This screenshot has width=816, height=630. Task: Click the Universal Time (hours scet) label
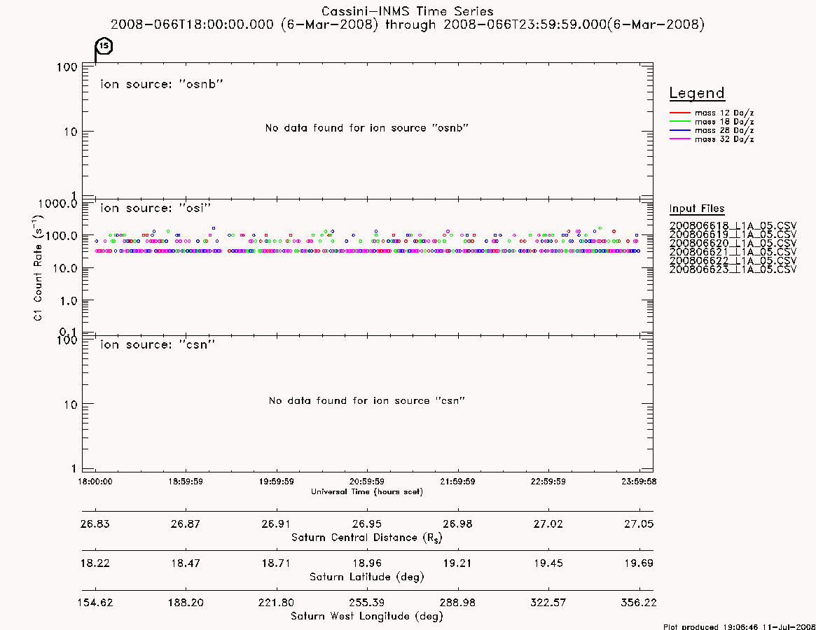click(x=367, y=491)
